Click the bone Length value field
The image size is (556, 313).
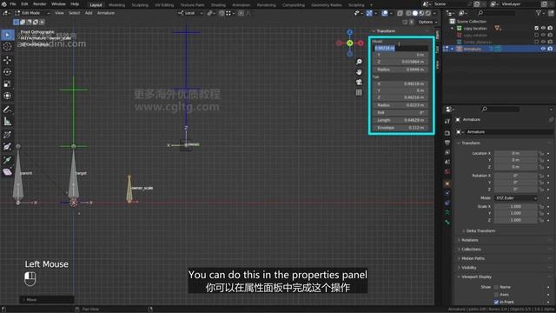[400, 120]
